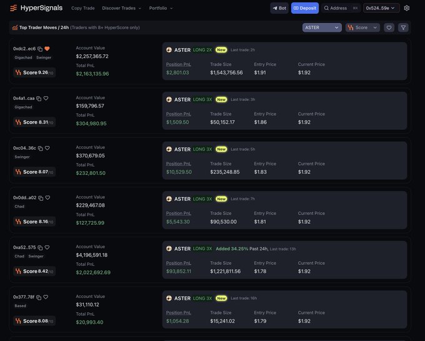Open the Discover Trades menu
425x341 pixels.
coord(121,8)
